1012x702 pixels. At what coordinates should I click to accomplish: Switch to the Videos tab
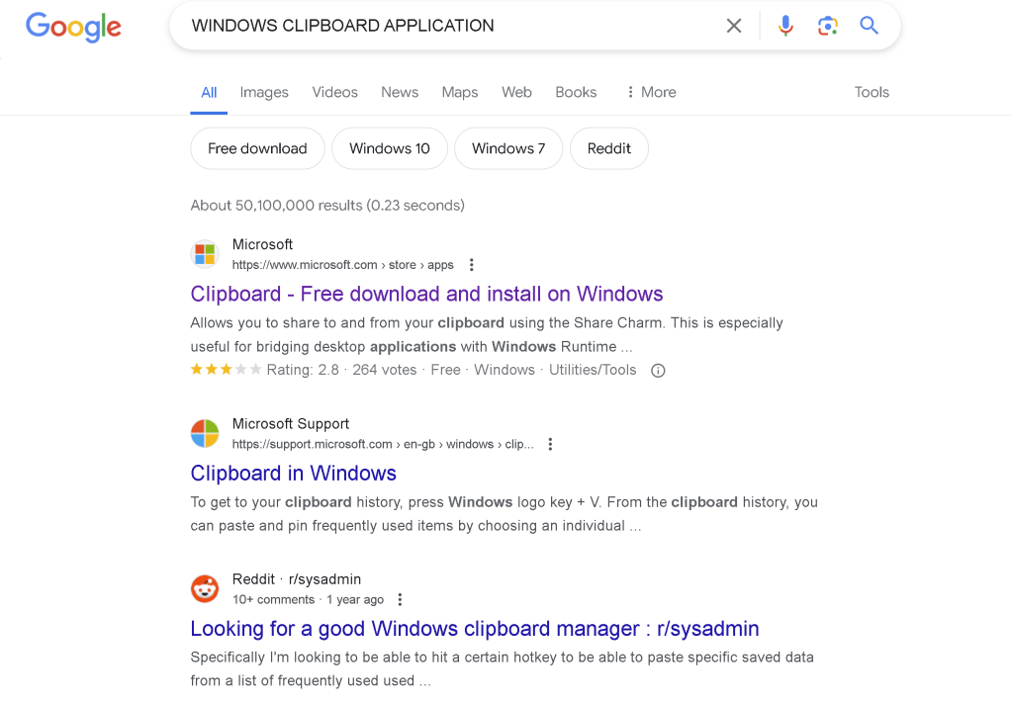click(335, 92)
